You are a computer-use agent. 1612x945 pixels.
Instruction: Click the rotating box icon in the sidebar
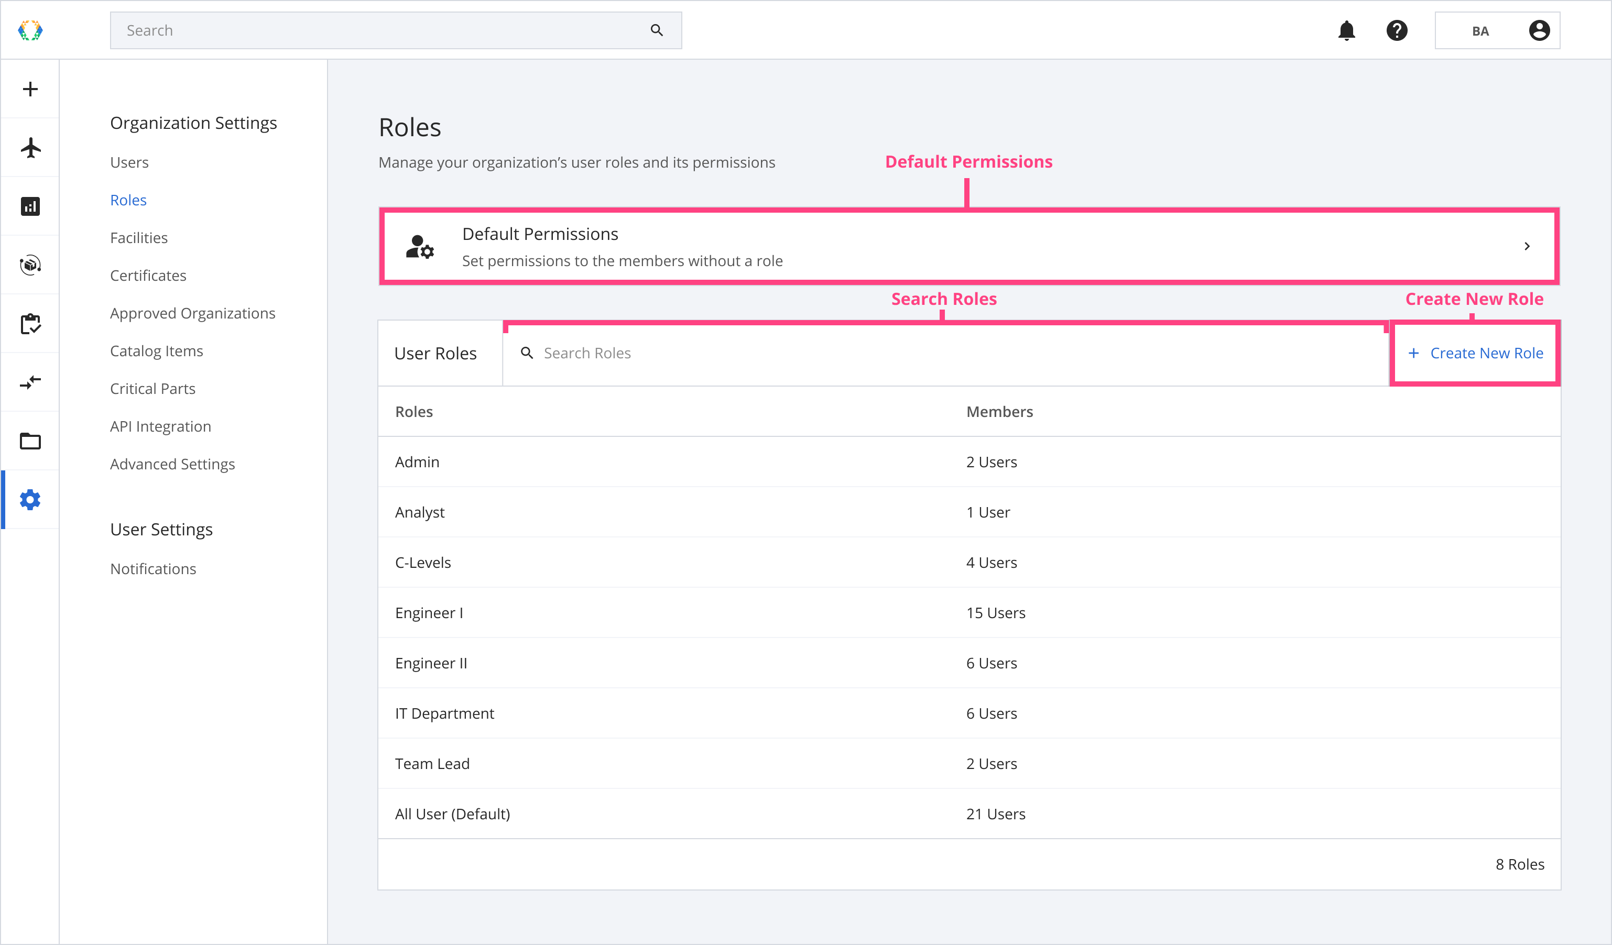(30, 265)
